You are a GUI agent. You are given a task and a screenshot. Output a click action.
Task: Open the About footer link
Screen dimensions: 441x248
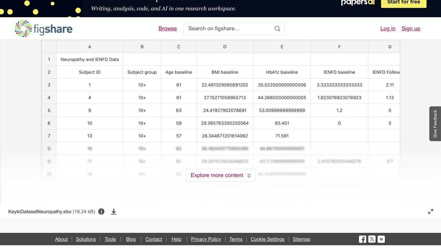(x=61, y=239)
